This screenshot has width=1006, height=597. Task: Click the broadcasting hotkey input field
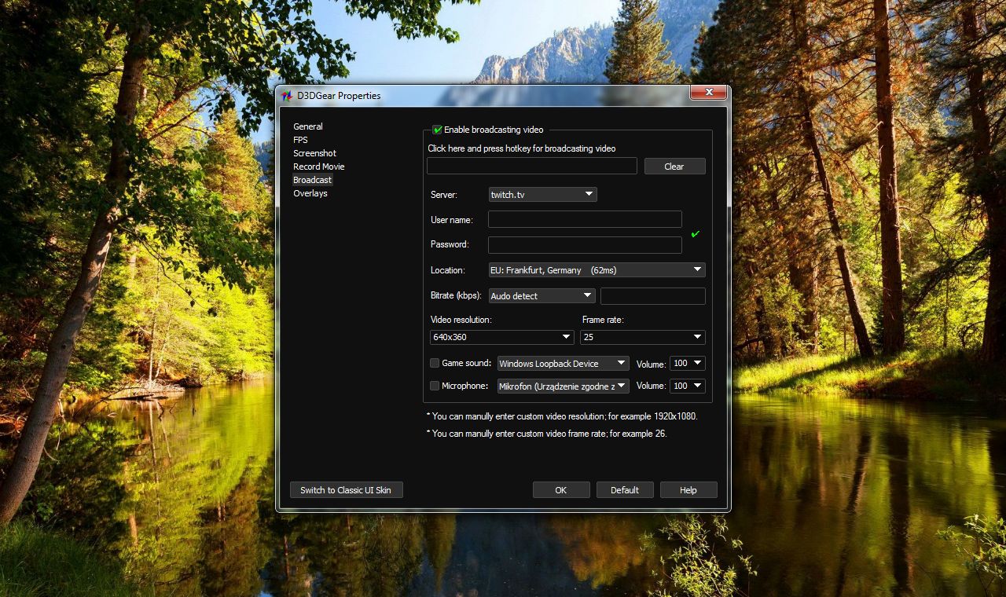(x=532, y=166)
